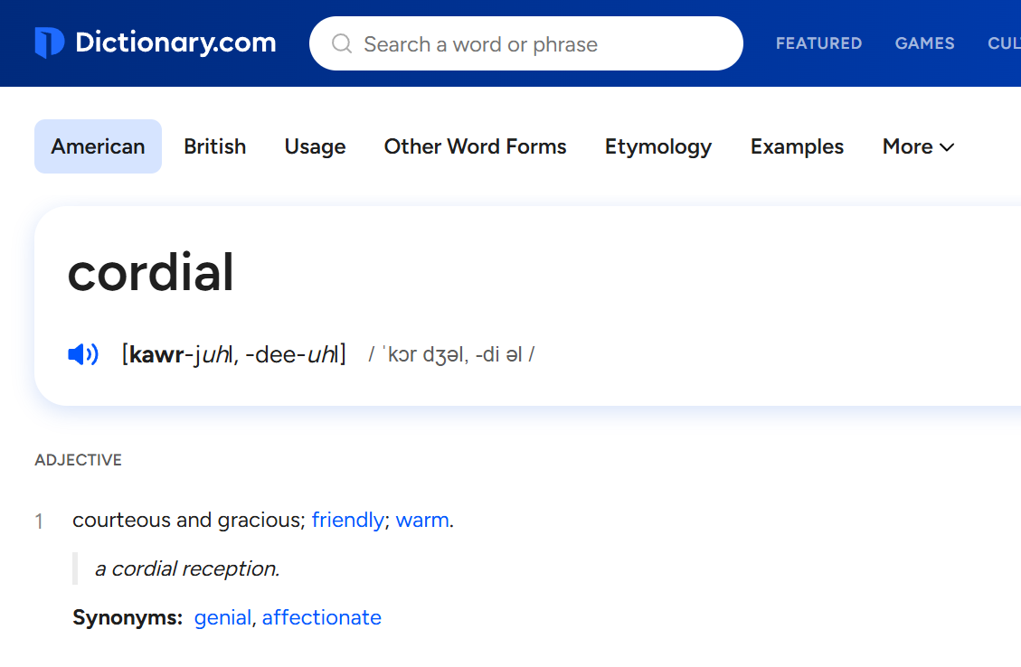Follow the 'friendly' definition link
1021x667 pixels.
[x=347, y=521]
